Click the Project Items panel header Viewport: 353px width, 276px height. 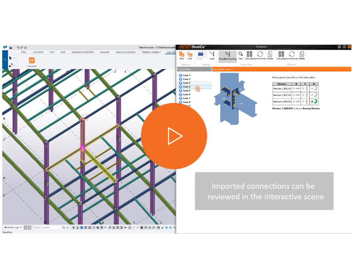pyautogui.click(x=194, y=69)
